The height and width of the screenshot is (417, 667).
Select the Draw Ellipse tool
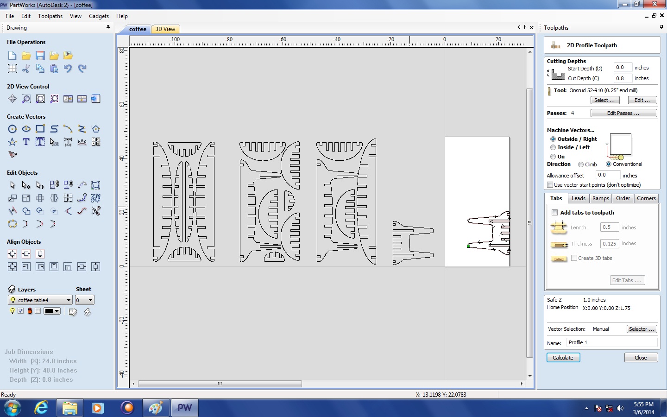point(26,129)
